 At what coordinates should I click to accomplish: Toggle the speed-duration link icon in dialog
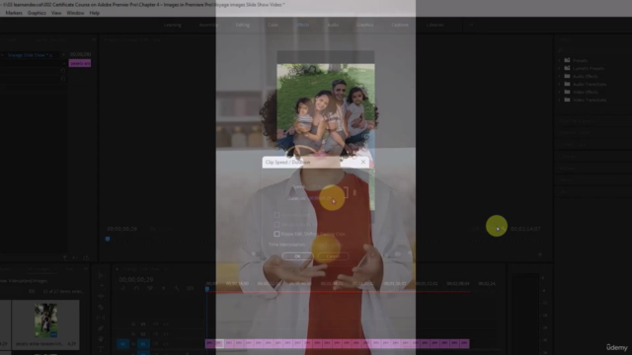click(x=355, y=193)
